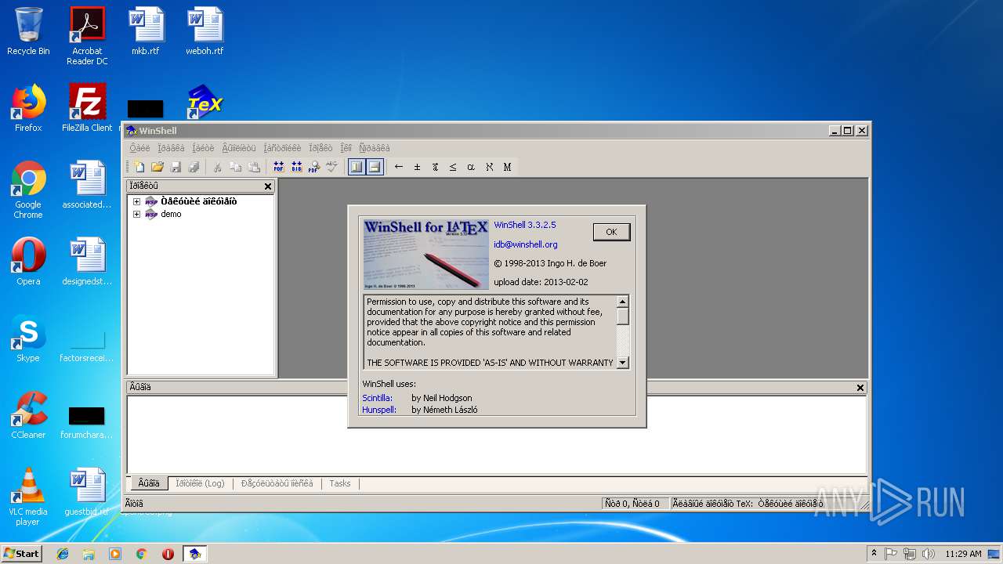Run the PDF compile toolbar icon
The width and height of the screenshot is (1003, 564).
(278, 167)
